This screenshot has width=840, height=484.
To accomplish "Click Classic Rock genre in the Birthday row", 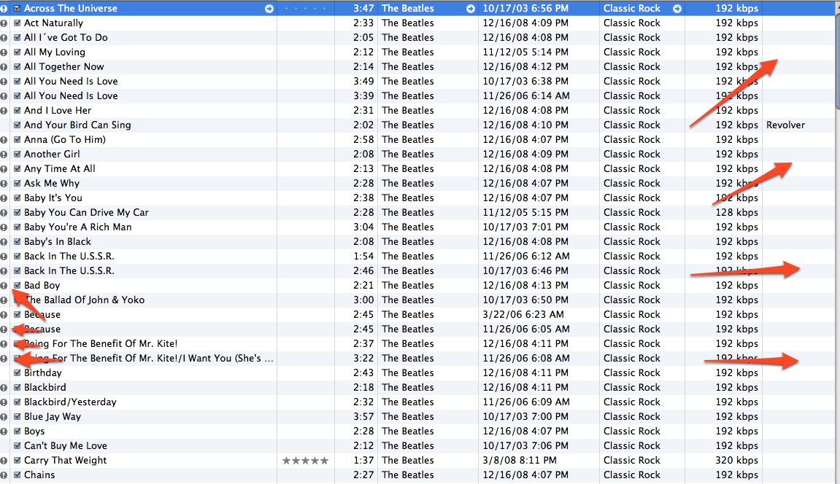I will pos(631,372).
